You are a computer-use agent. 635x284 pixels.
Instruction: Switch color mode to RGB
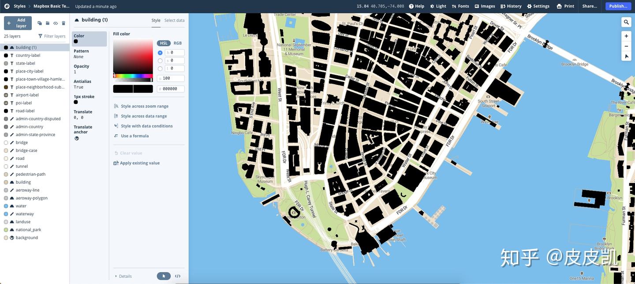(178, 43)
